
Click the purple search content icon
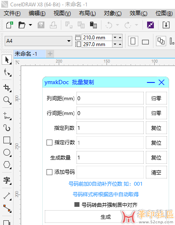150,25
